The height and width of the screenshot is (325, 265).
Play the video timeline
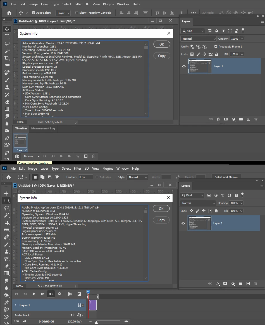coord(34,294)
